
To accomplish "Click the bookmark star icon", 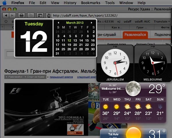I will tap(6, 22).
